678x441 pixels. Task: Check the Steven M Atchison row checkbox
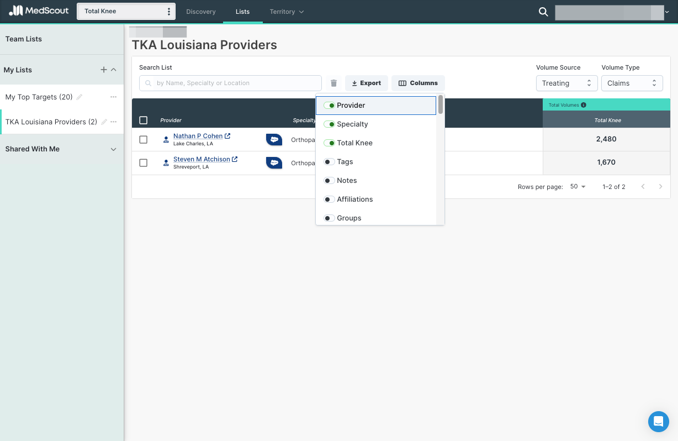144,163
